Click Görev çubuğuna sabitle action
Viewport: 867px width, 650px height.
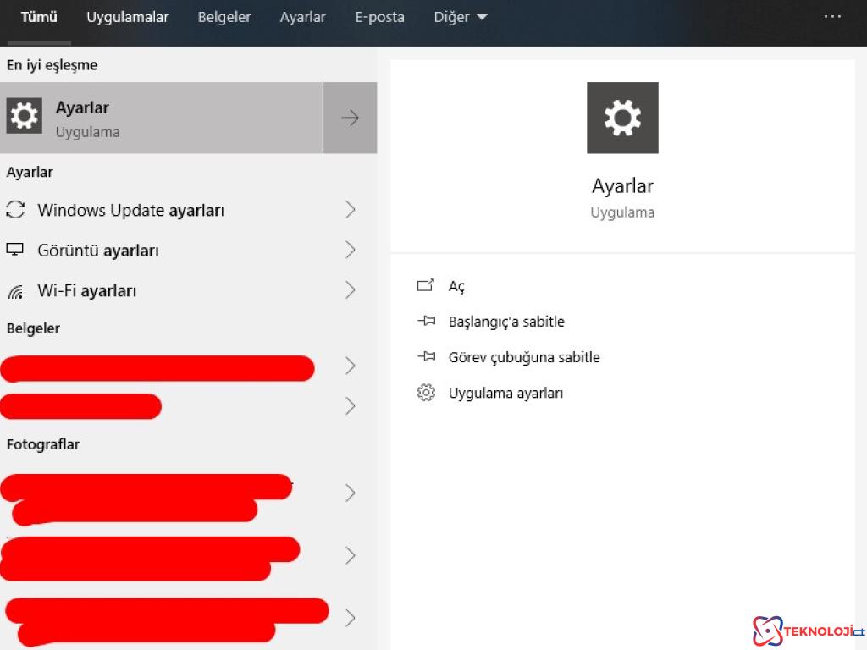pyautogui.click(x=523, y=356)
